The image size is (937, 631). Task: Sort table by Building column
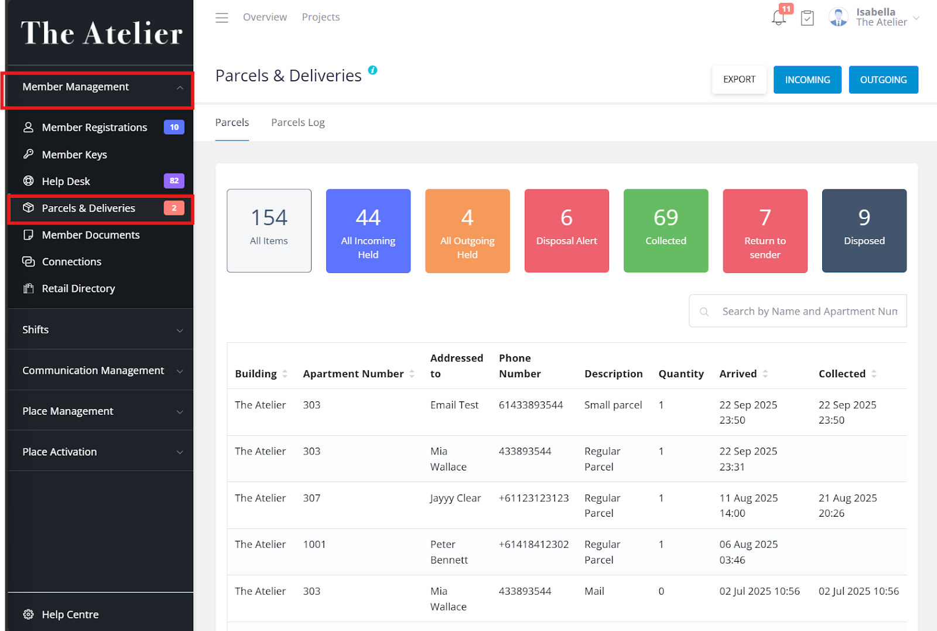(285, 374)
